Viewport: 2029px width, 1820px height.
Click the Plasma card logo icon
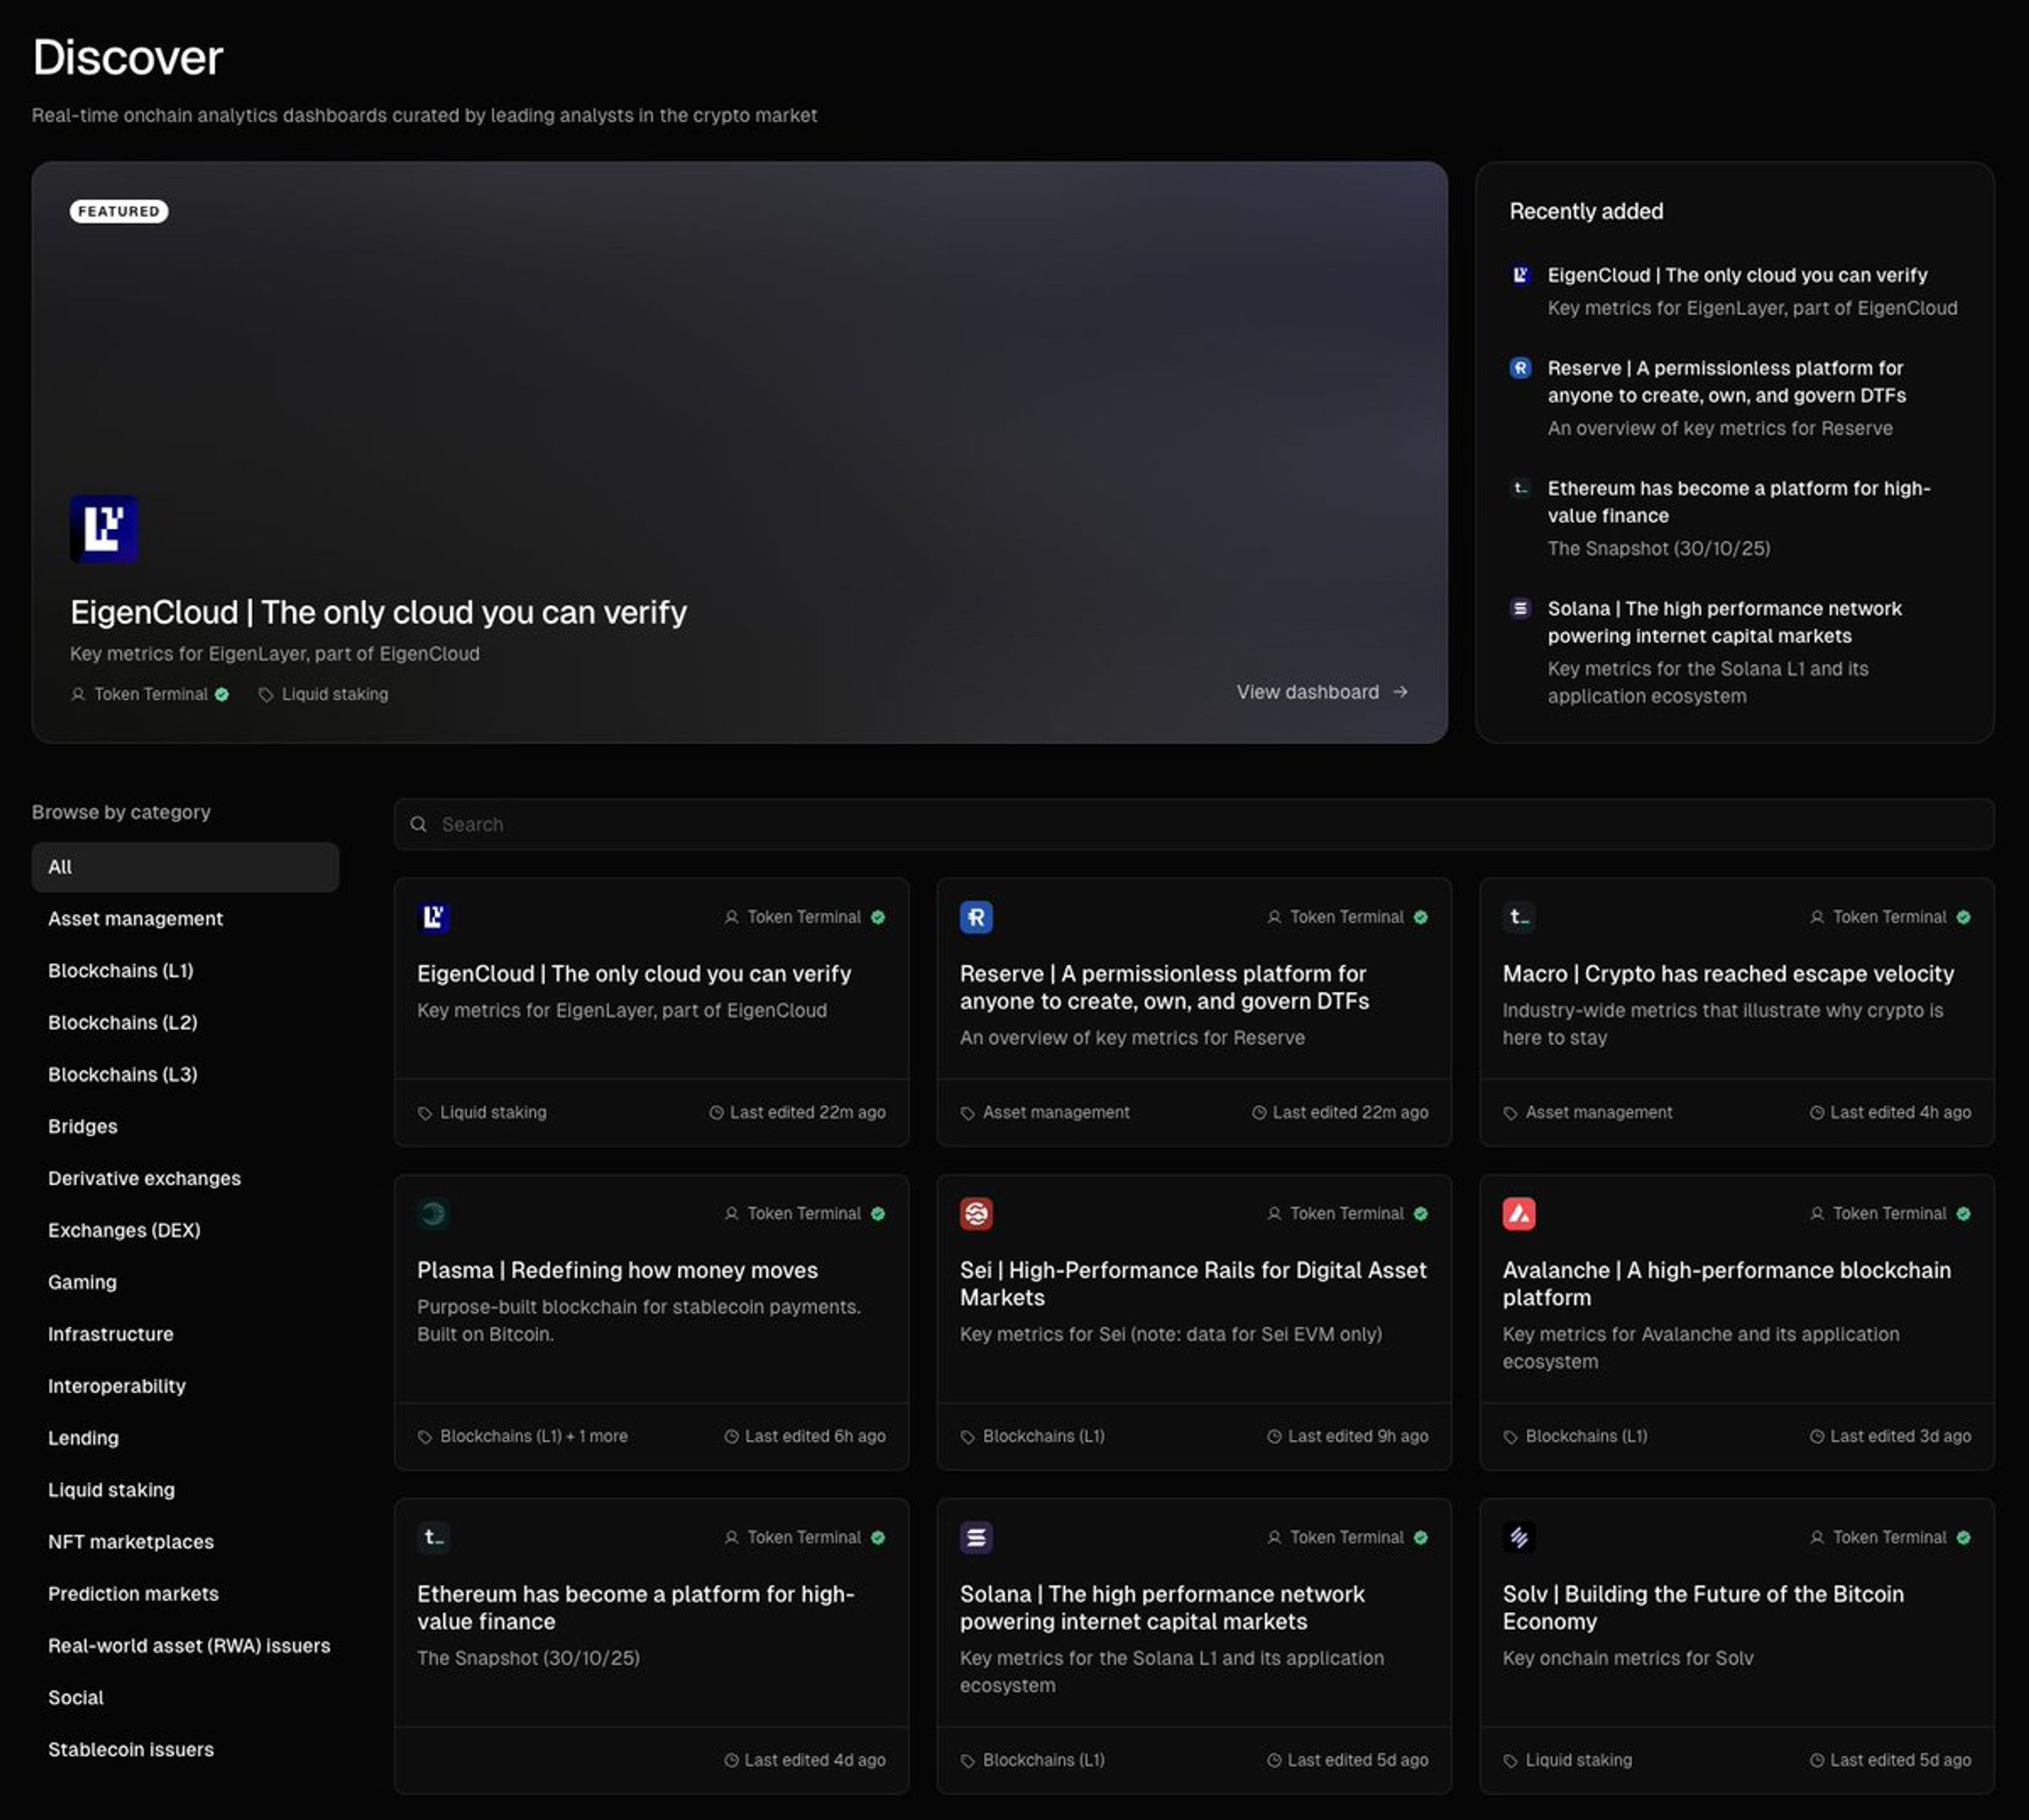pos(433,1213)
